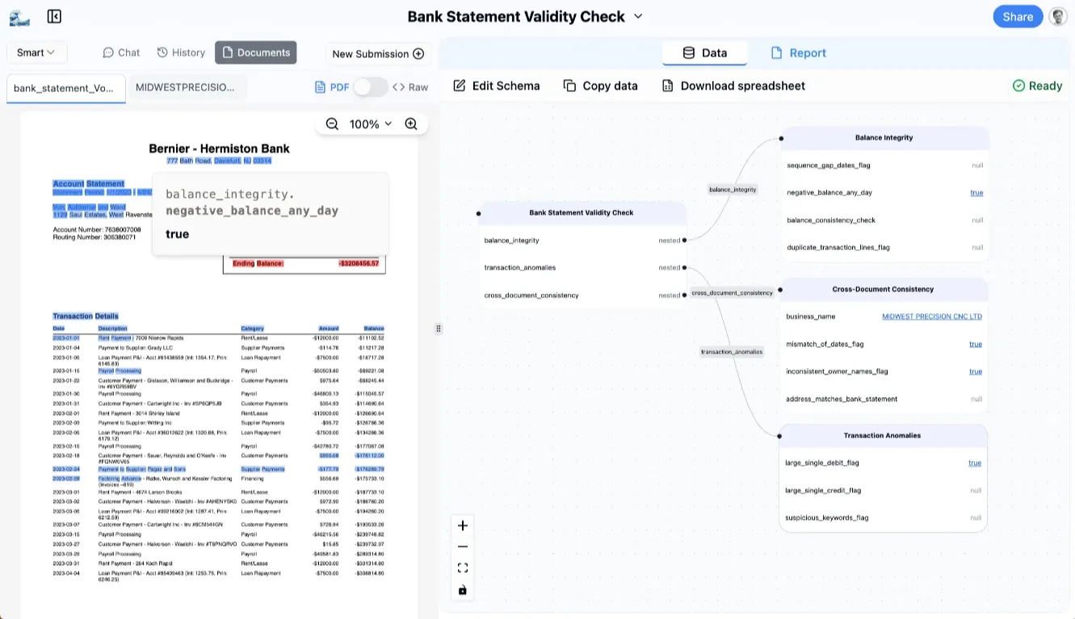The image size is (1075, 619).
Task: Zoom in on the graph canvas
Action: coord(463,525)
